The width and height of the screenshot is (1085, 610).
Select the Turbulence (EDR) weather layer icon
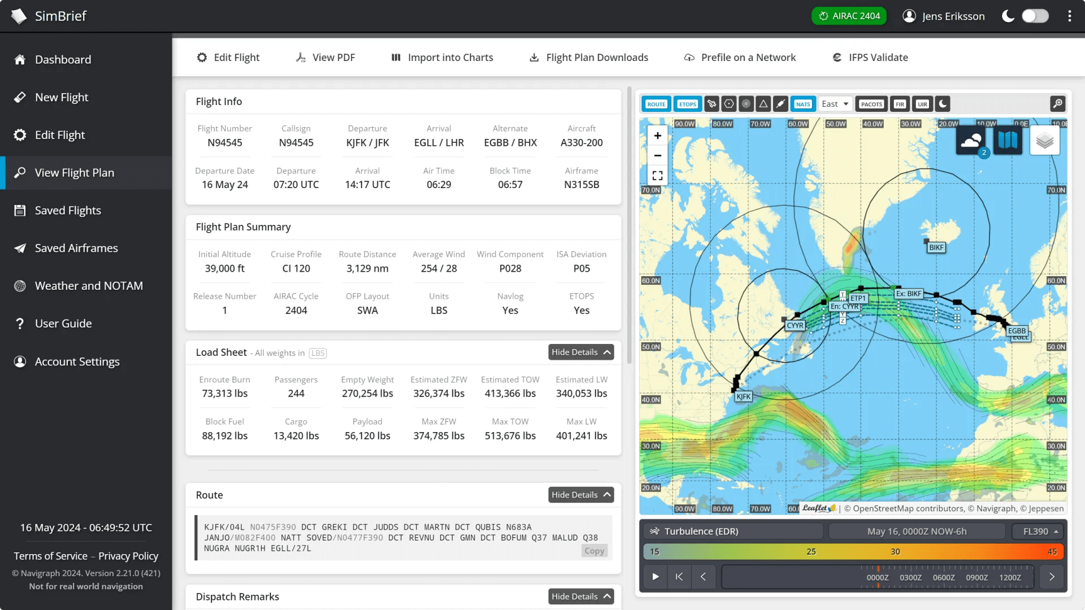[x=654, y=531]
